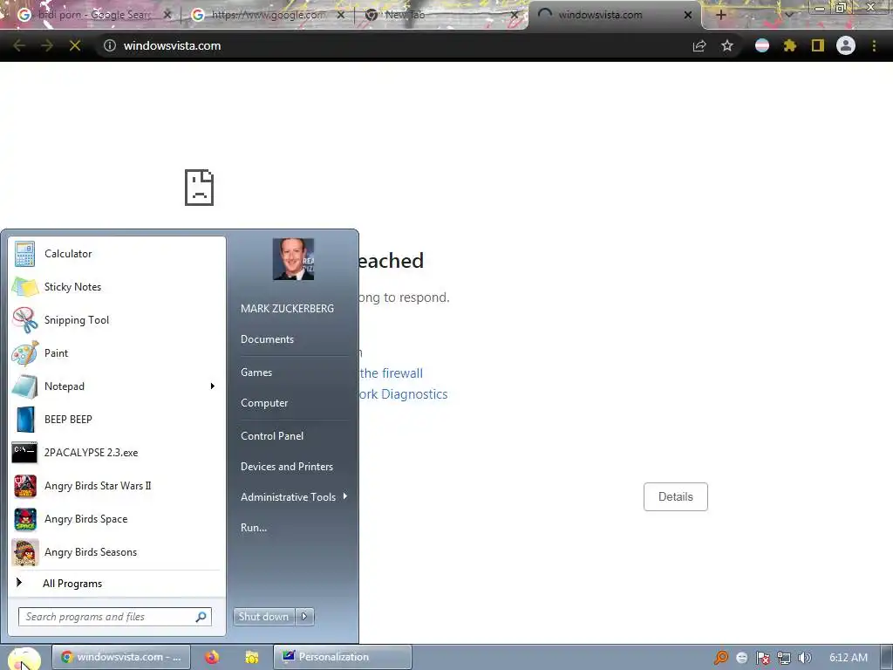Screen dimensions: 893x670
Task: Open the Chrome extensions puzzle icon
Action: point(789,45)
